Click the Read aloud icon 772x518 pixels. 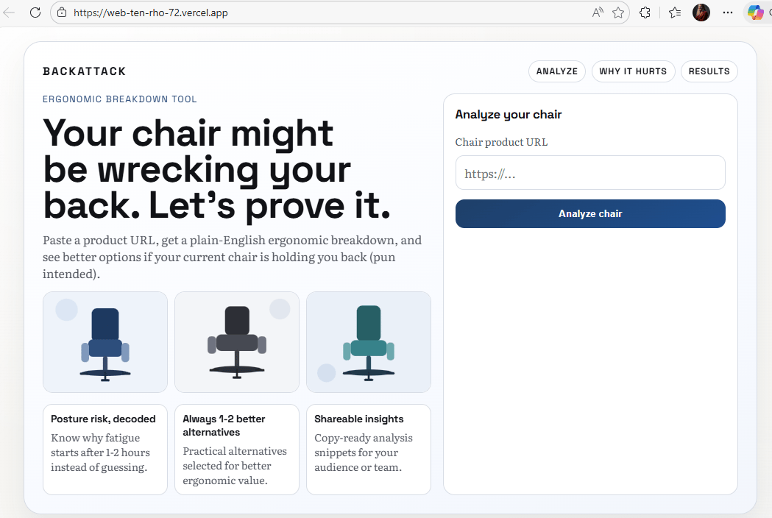pos(598,13)
